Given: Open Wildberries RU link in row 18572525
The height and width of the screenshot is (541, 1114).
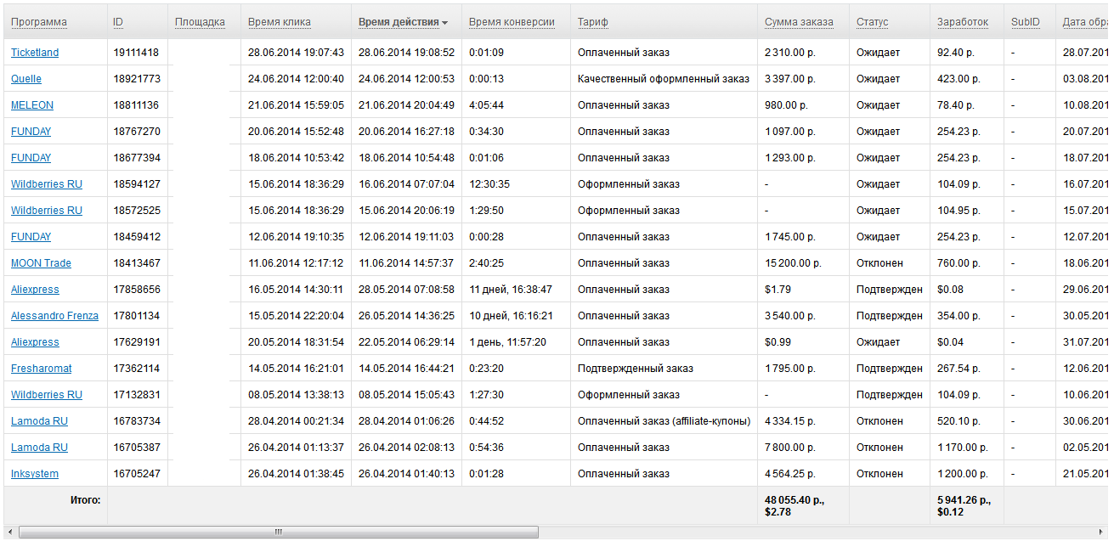Looking at the screenshot, I should point(47,211).
